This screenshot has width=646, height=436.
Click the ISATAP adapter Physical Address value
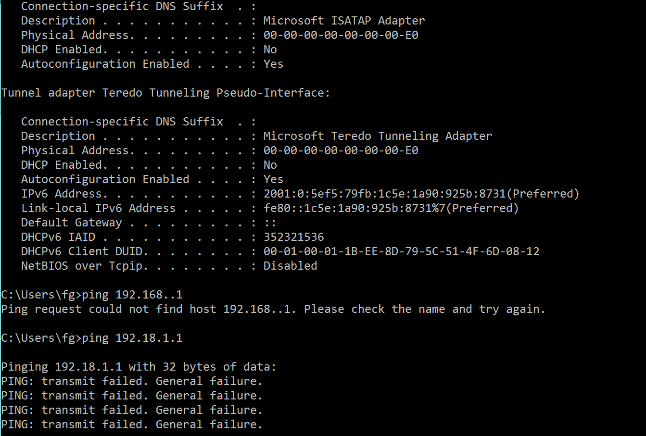[341, 35]
